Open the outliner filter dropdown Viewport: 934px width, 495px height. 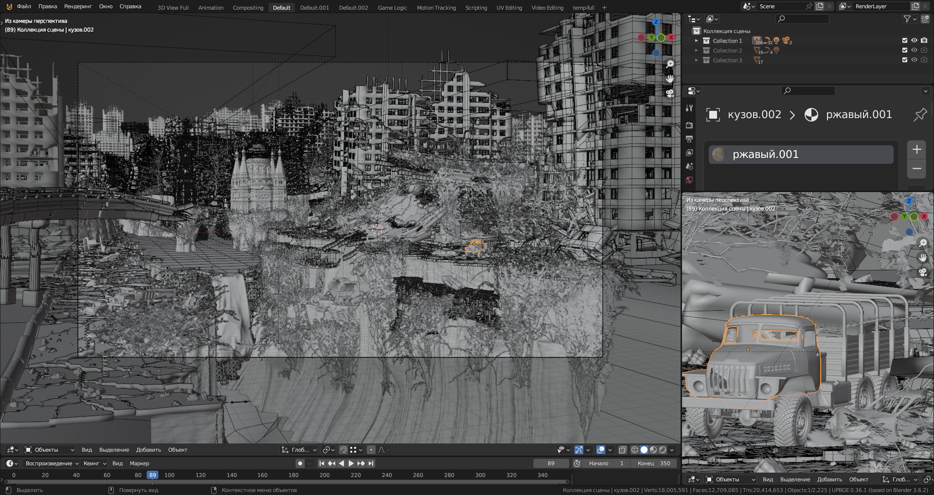[x=910, y=19]
